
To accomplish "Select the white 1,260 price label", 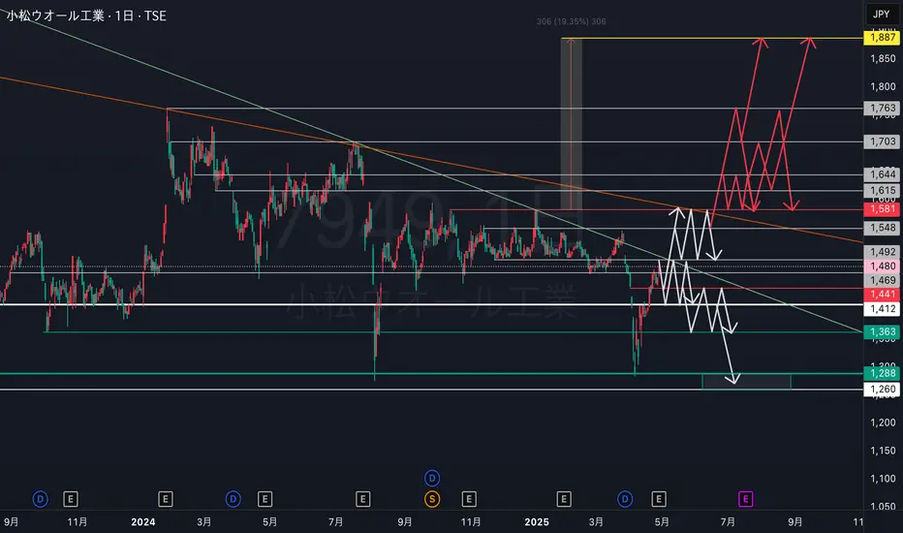I will pyautogui.click(x=882, y=390).
